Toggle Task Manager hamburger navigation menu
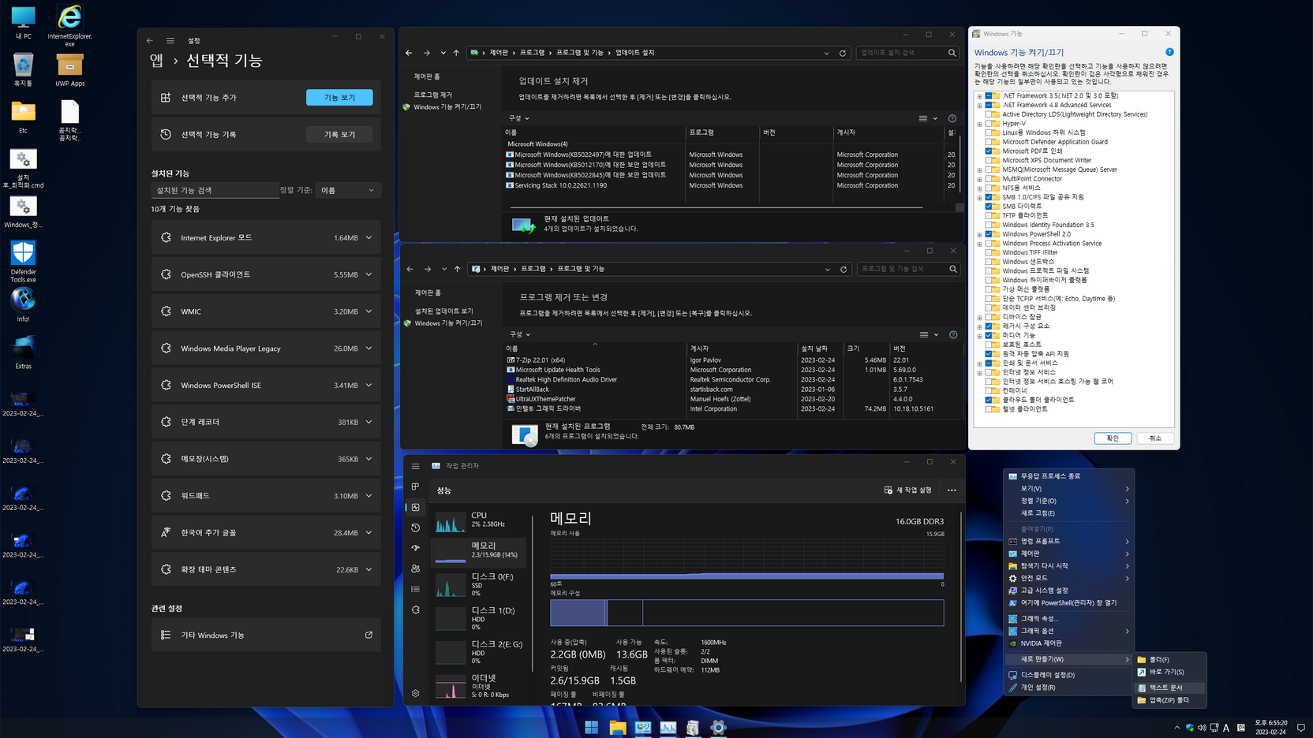1313x738 pixels. point(416,466)
